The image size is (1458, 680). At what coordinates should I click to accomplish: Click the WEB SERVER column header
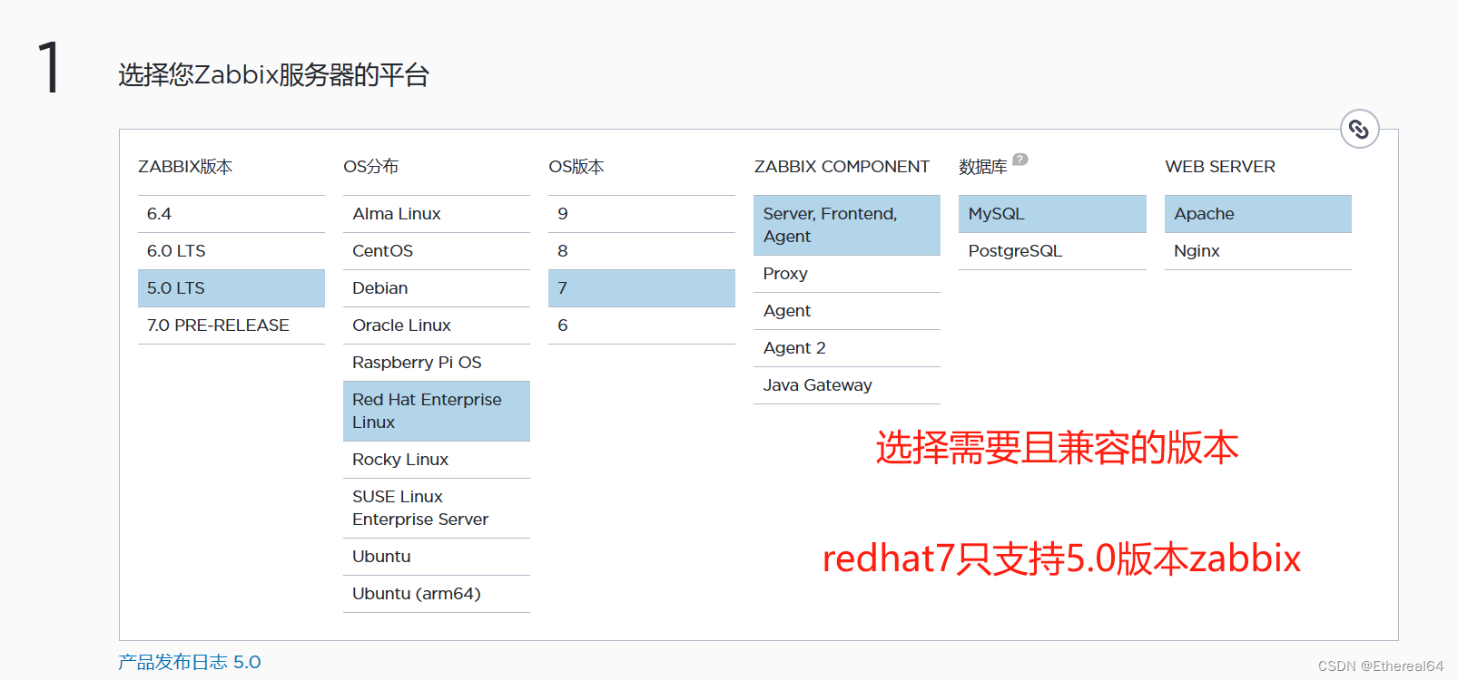pyautogui.click(x=1220, y=167)
